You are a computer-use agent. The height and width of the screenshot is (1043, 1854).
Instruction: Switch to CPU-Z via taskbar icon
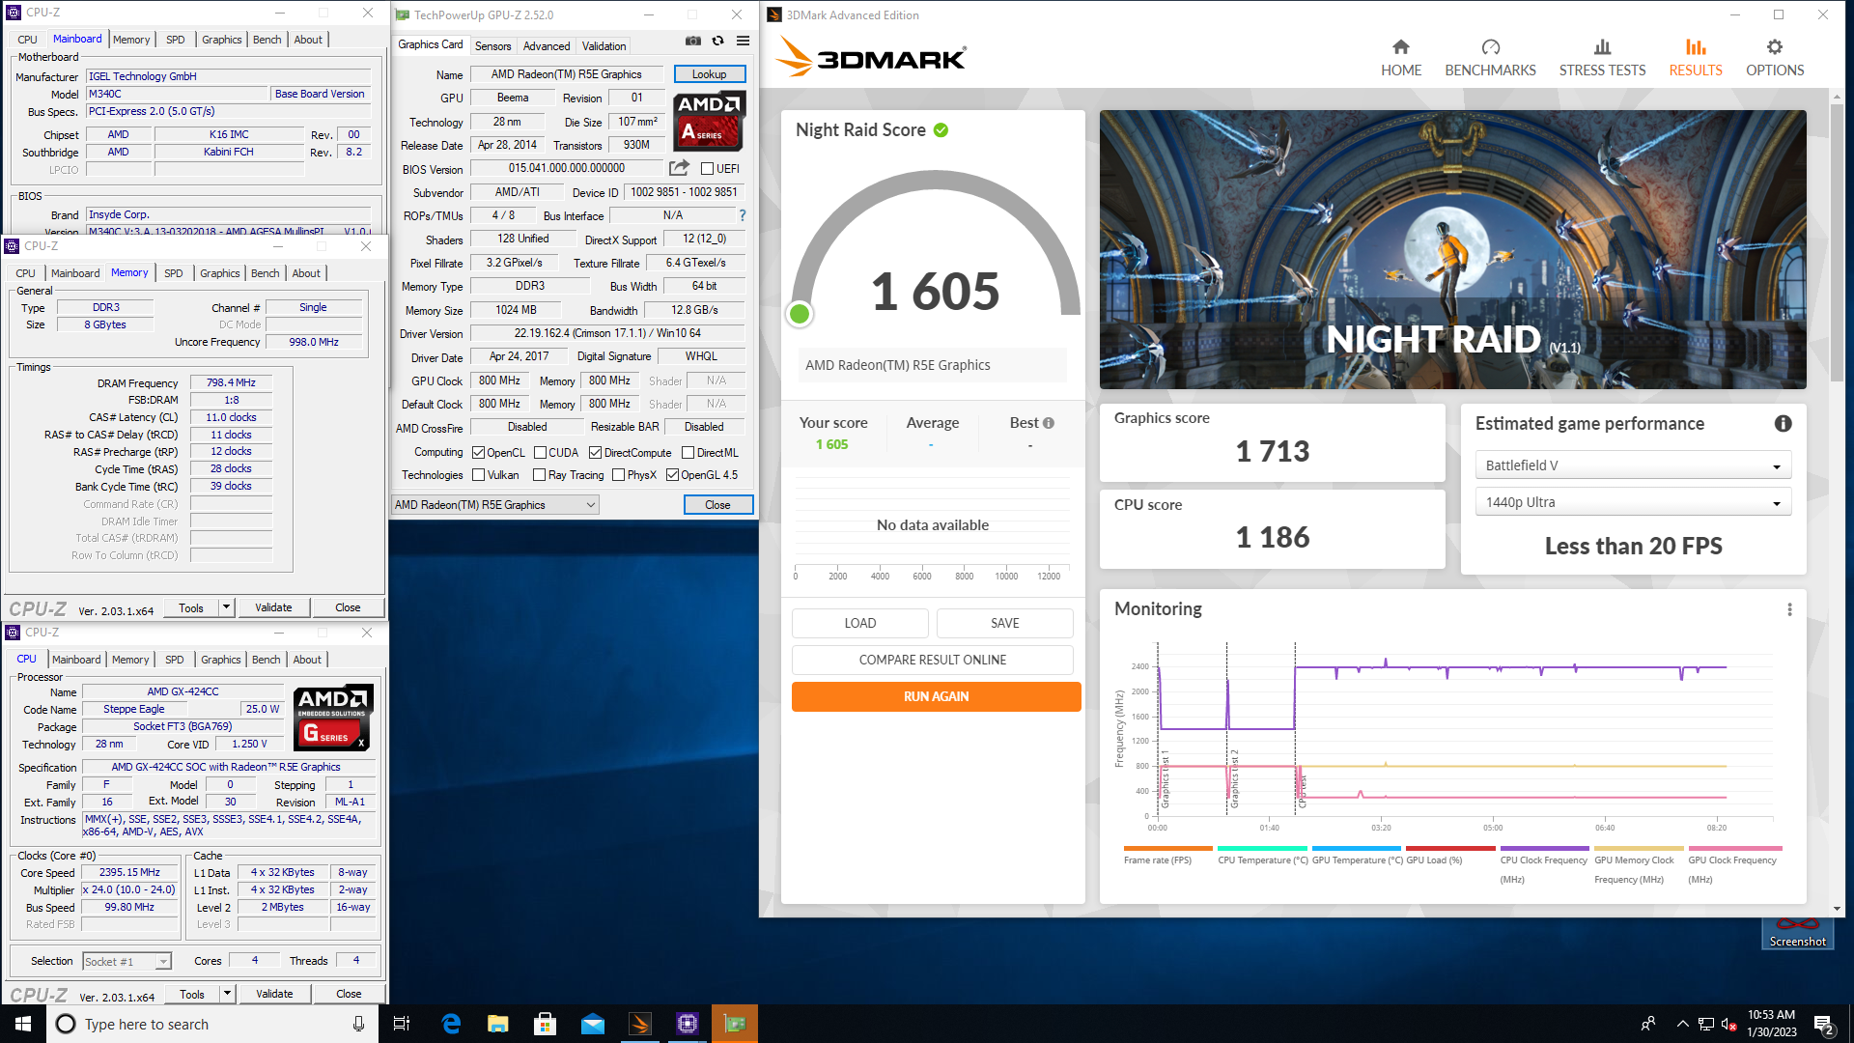click(688, 1024)
